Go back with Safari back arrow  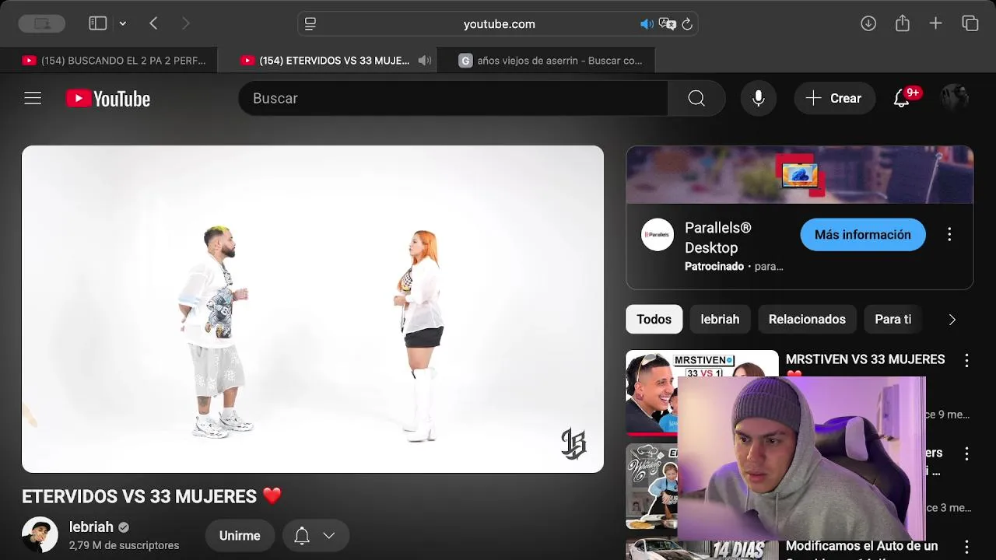click(153, 23)
